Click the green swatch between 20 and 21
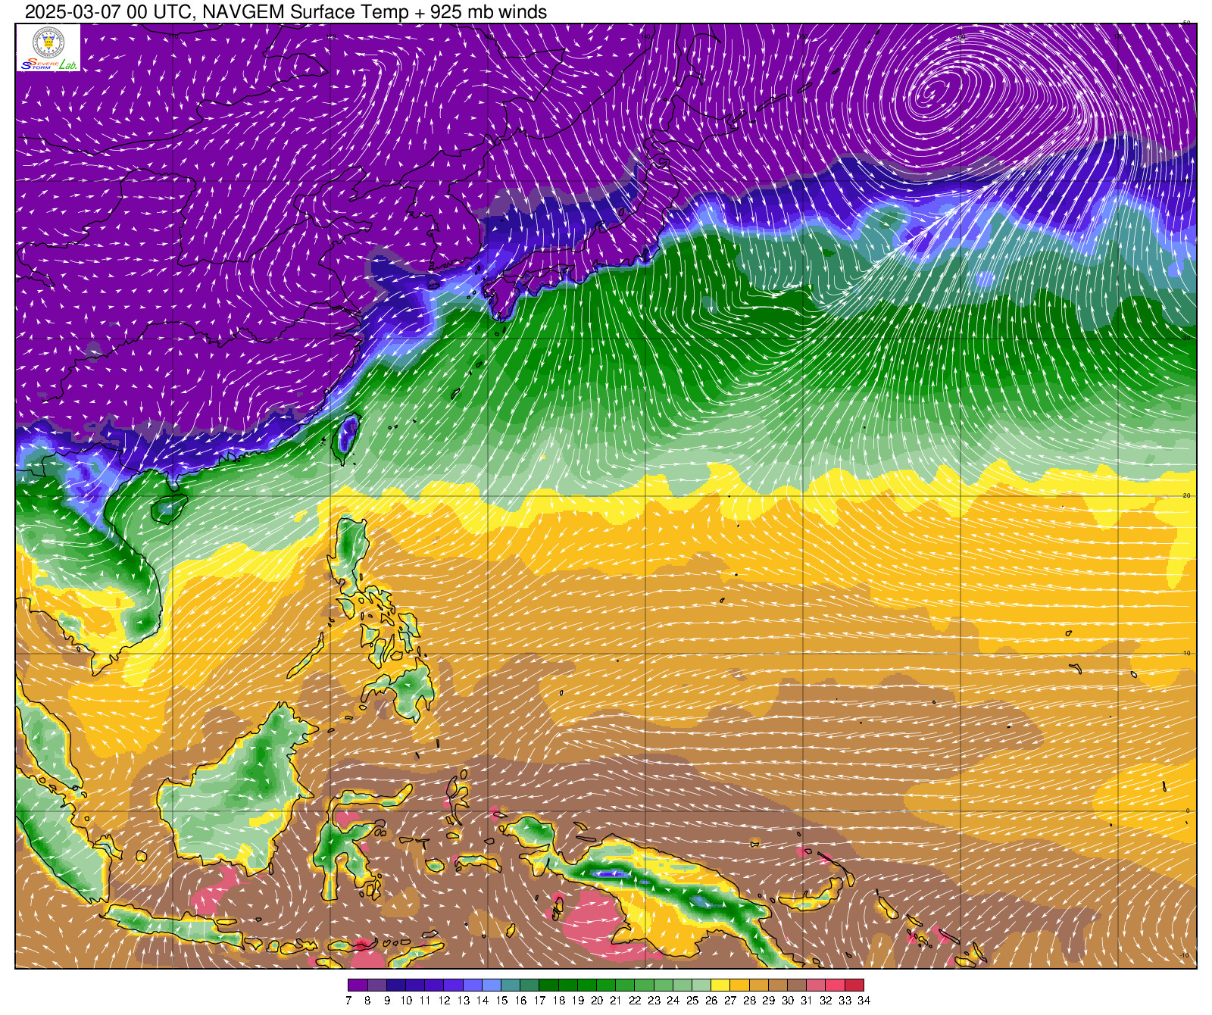Viewport: 1212px width, 1015px height. coord(606,985)
